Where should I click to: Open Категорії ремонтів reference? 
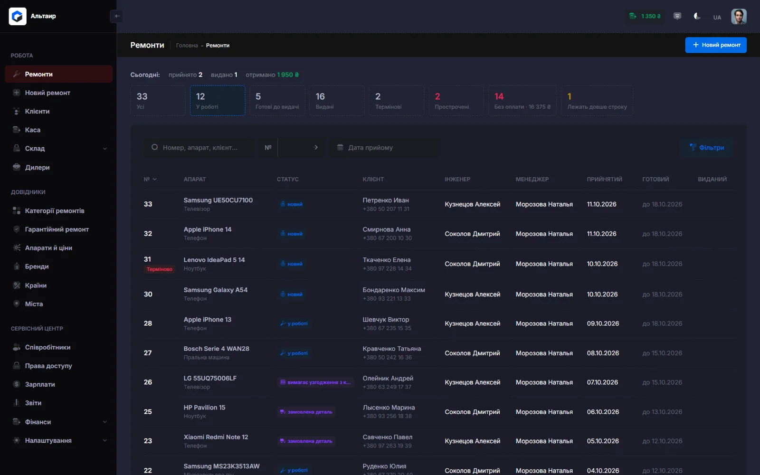click(x=59, y=210)
